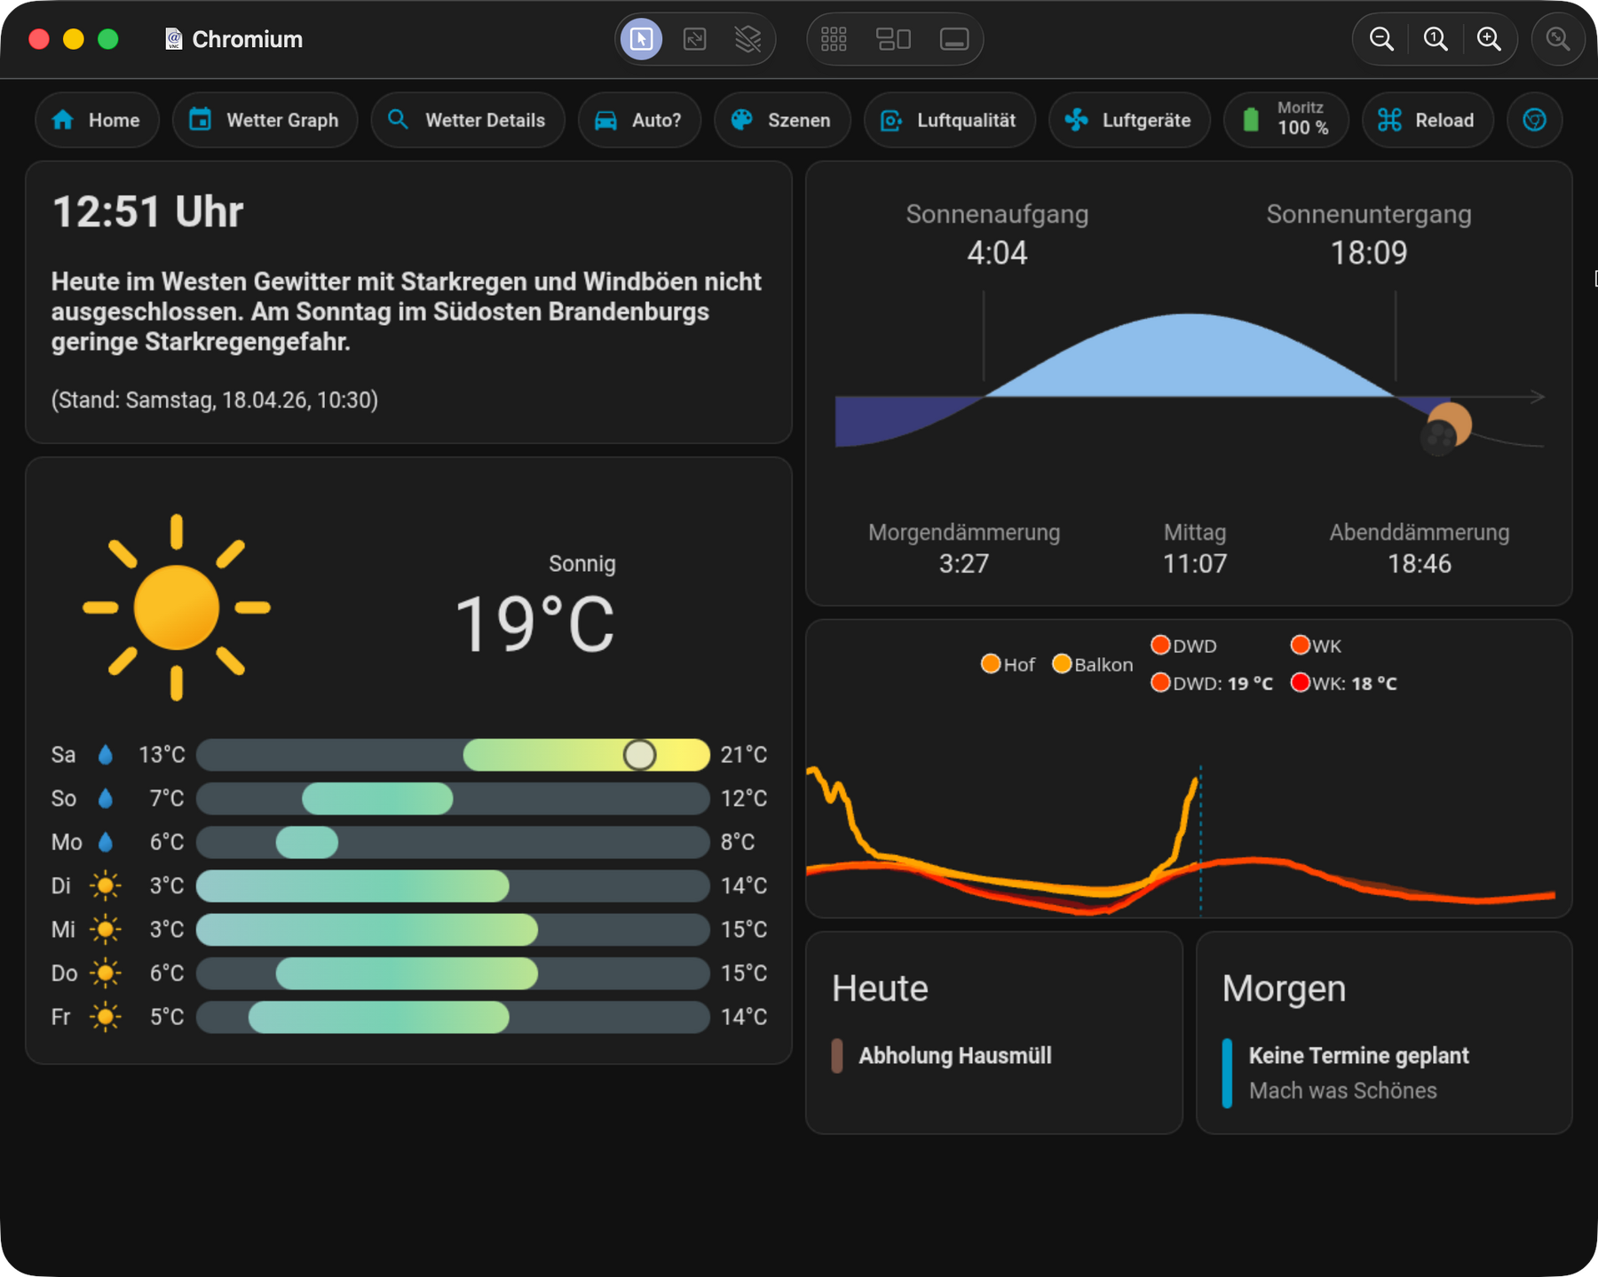Open Moritz battery 100 % chip
Screen dimensions: 1598x1277
point(1286,120)
